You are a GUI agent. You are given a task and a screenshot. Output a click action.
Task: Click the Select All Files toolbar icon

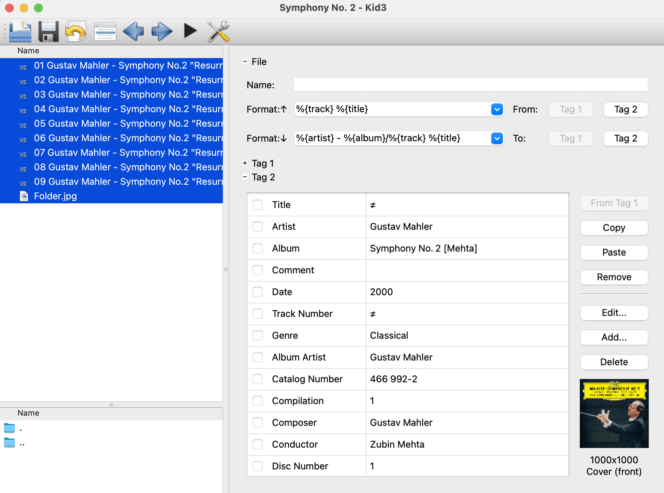click(105, 32)
